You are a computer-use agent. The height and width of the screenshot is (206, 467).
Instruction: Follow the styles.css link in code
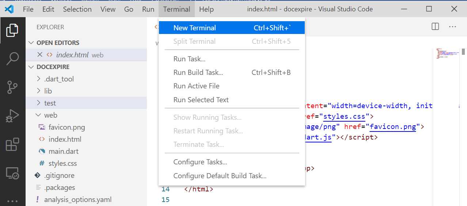click(344, 117)
